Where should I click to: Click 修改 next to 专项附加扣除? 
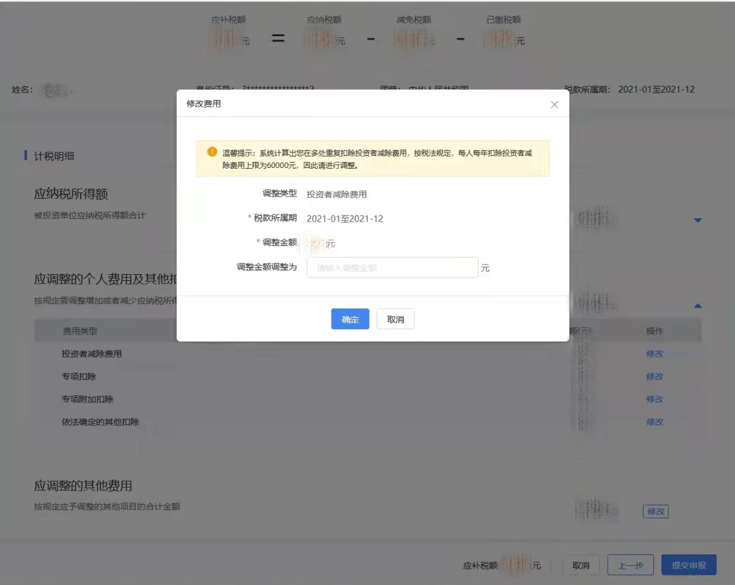[654, 399]
